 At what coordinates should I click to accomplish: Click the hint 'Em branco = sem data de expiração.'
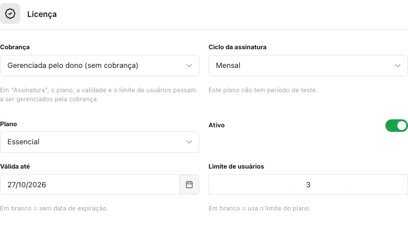point(54,208)
